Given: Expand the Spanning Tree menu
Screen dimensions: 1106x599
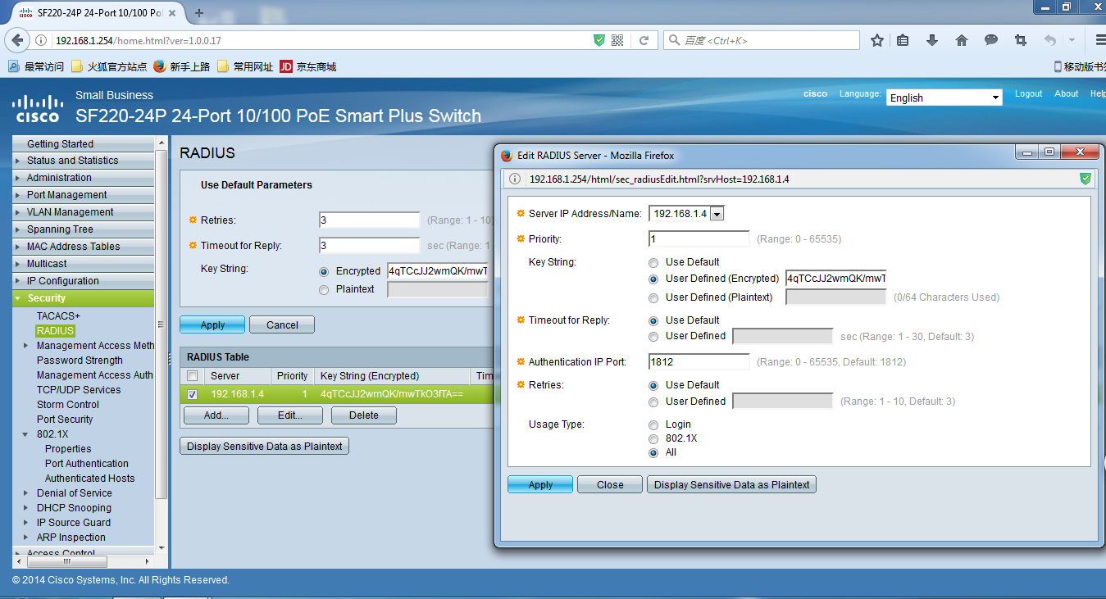Looking at the screenshot, I should (83, 229).
